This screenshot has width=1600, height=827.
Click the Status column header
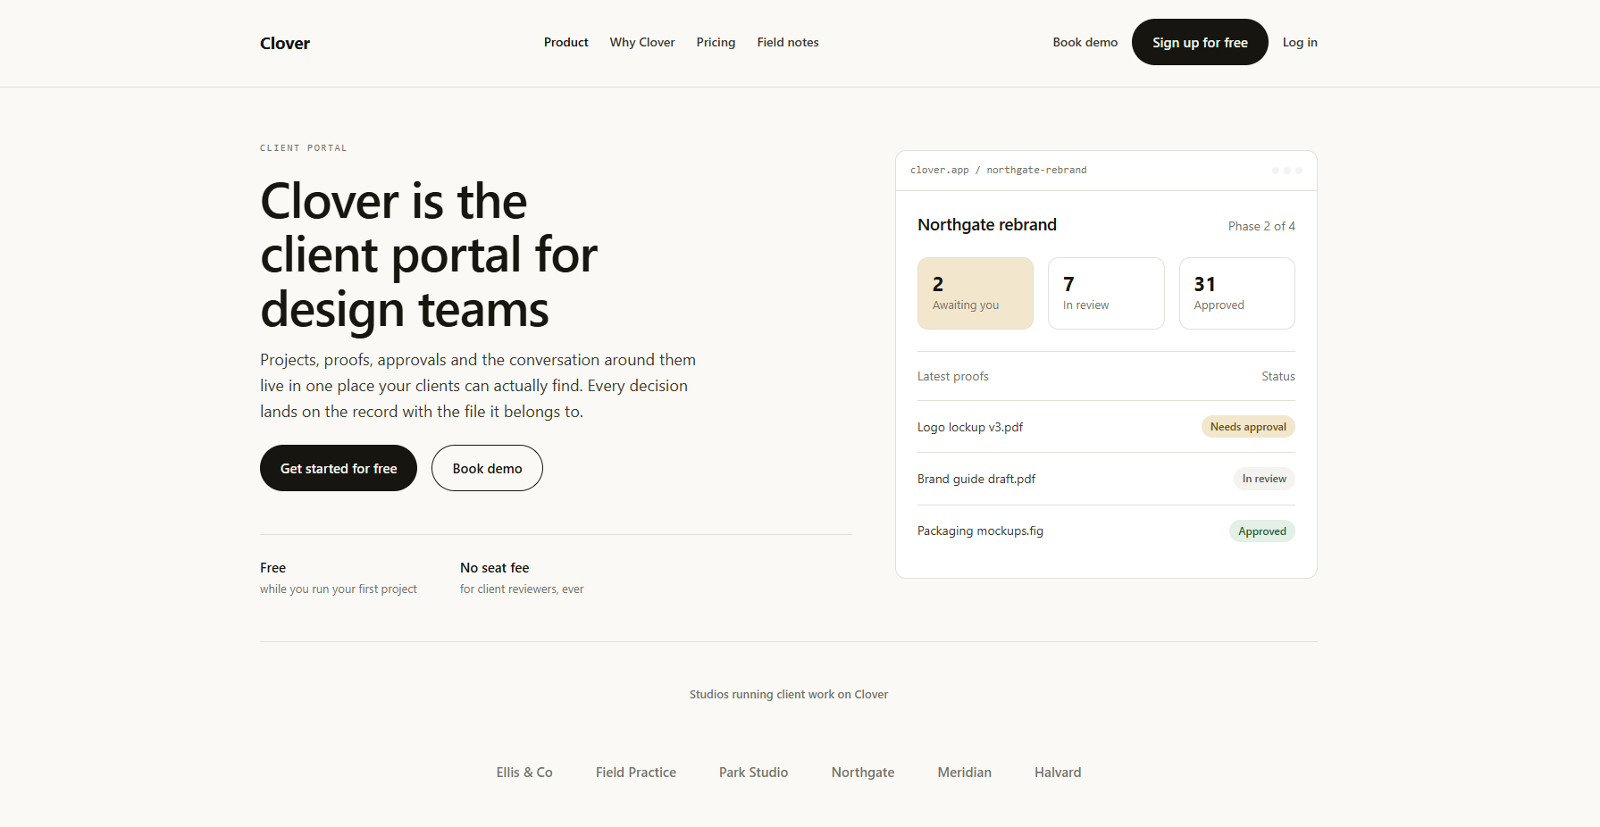(1278, 376)
